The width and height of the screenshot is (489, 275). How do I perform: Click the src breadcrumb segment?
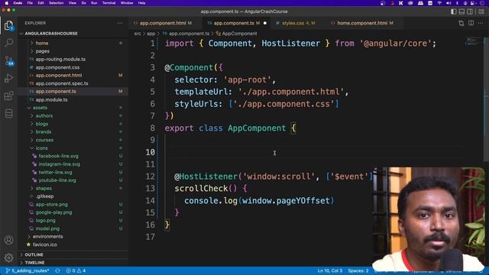click(138, 34)
